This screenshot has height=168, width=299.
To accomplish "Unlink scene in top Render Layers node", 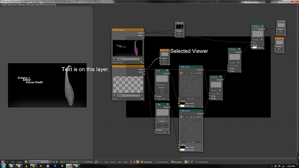I will click(x=141, y=59).
